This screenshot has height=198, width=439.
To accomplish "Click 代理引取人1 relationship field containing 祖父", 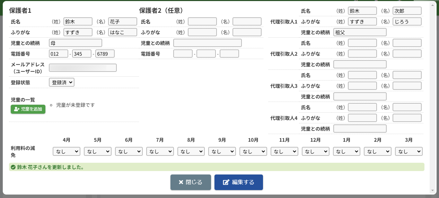I will pos(360,32).
